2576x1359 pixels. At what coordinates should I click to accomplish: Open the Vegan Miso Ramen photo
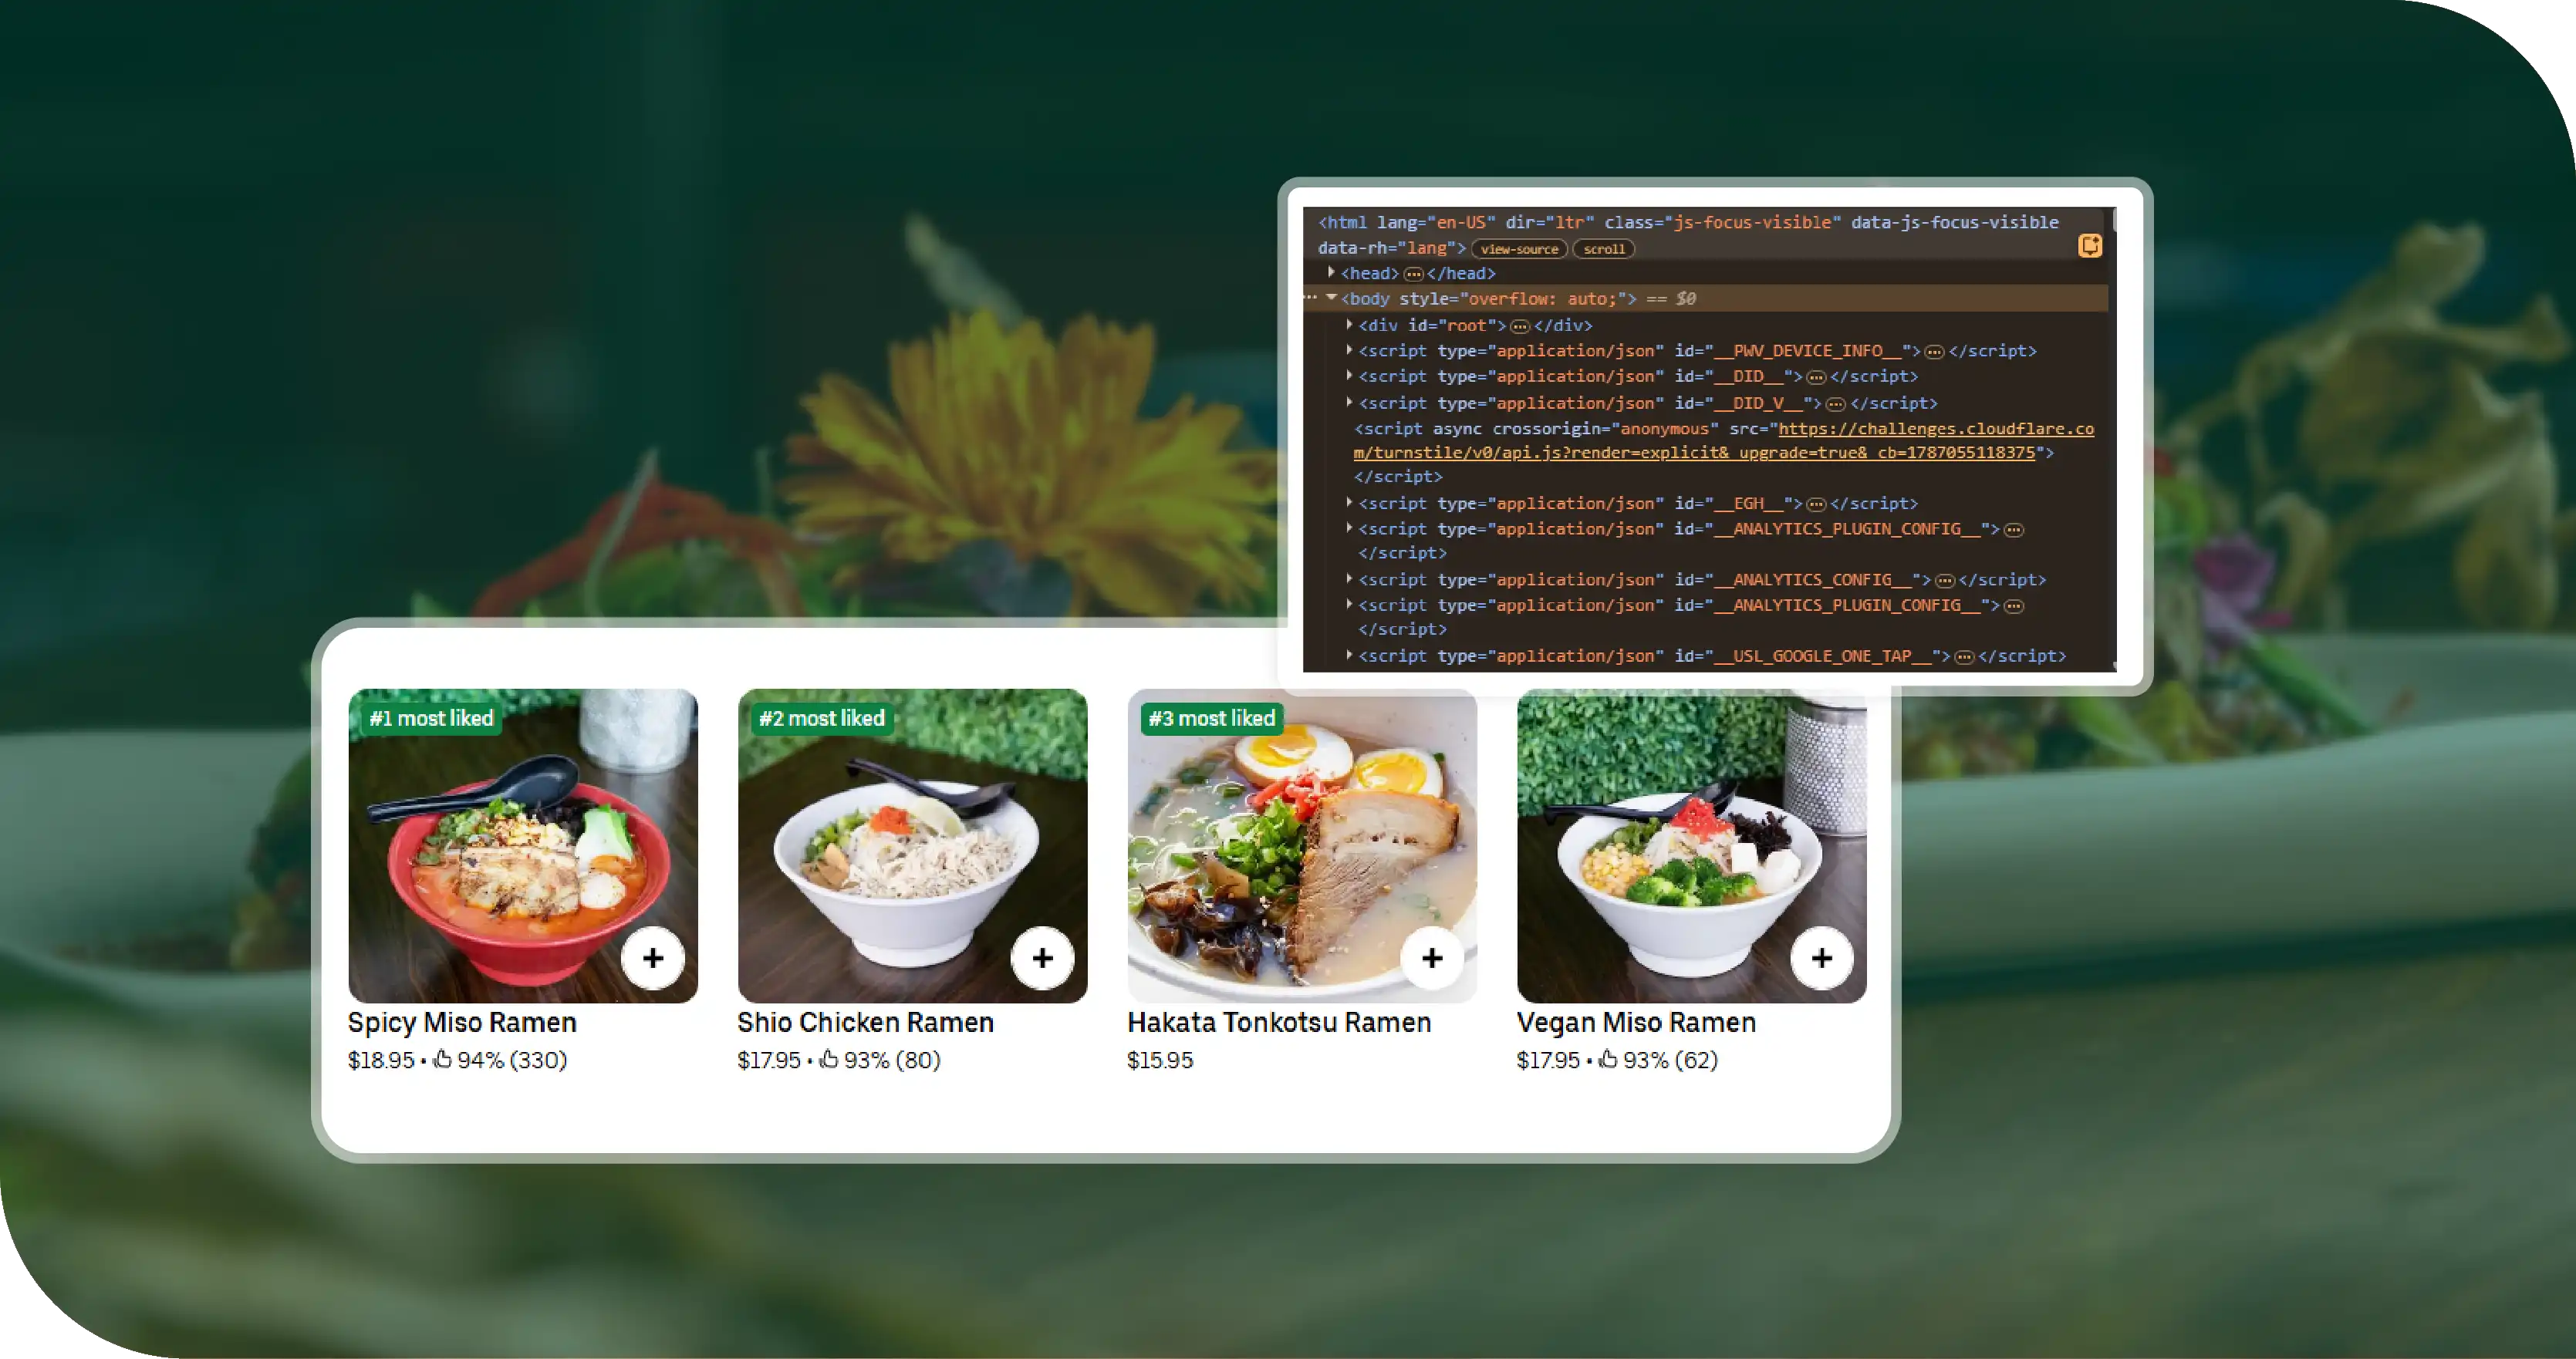(x=1692, y=846)
